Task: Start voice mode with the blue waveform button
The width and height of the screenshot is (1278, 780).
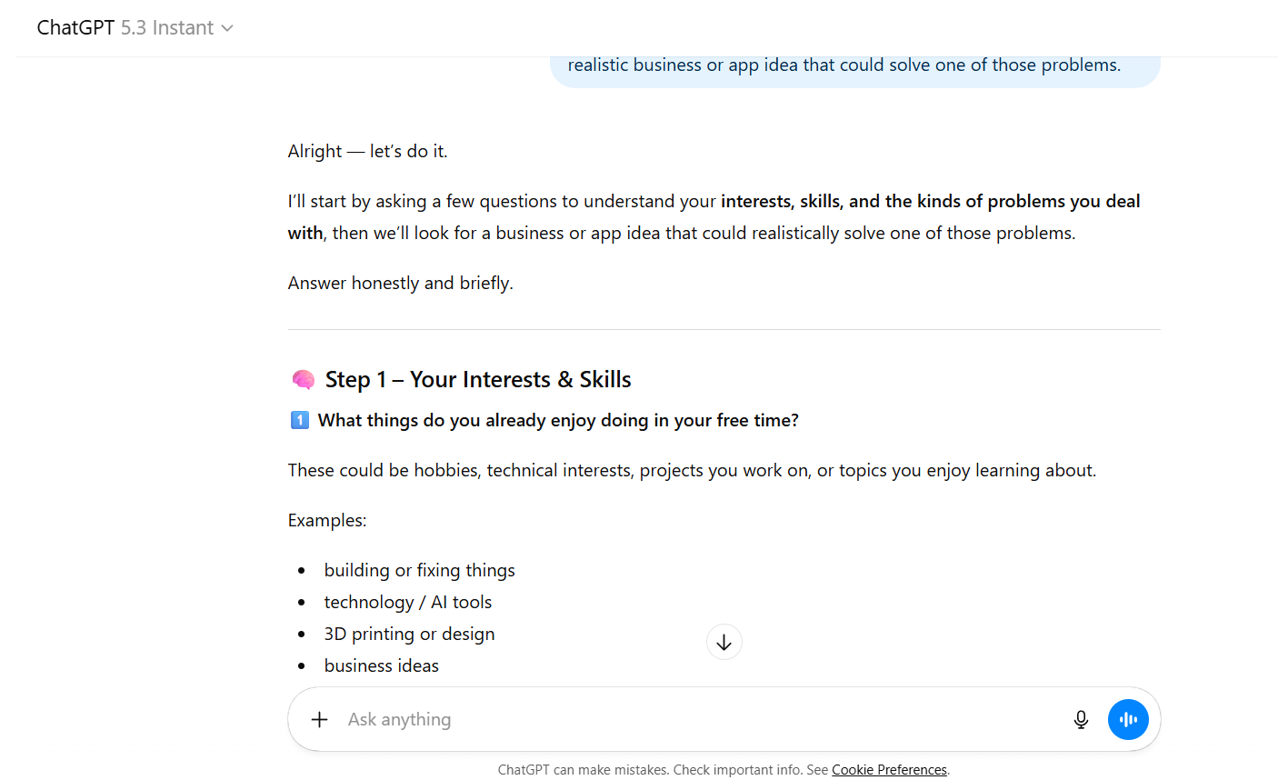Action: [x=1128, y=720]
